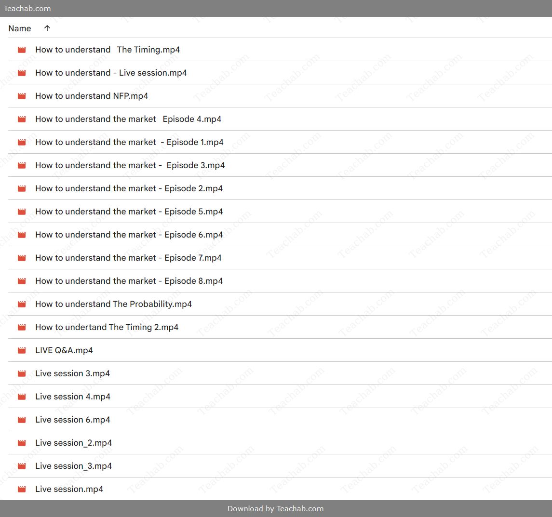Open the Episode 6.mp4 video
Image resolution: width=552 pixels, height=517 pixels.
coord(129,235)
